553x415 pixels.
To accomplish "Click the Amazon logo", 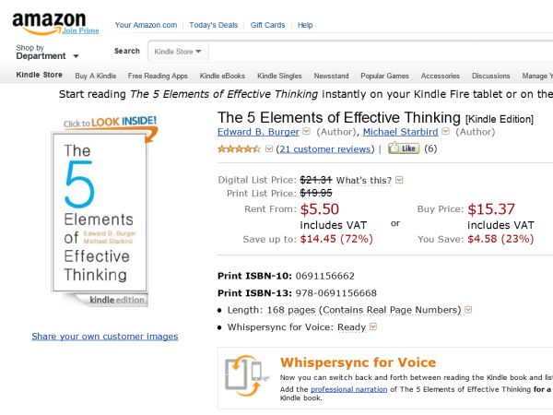I will 49,21.
